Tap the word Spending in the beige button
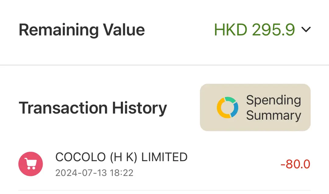Viewport: 329px width, 194px height. 274,100
